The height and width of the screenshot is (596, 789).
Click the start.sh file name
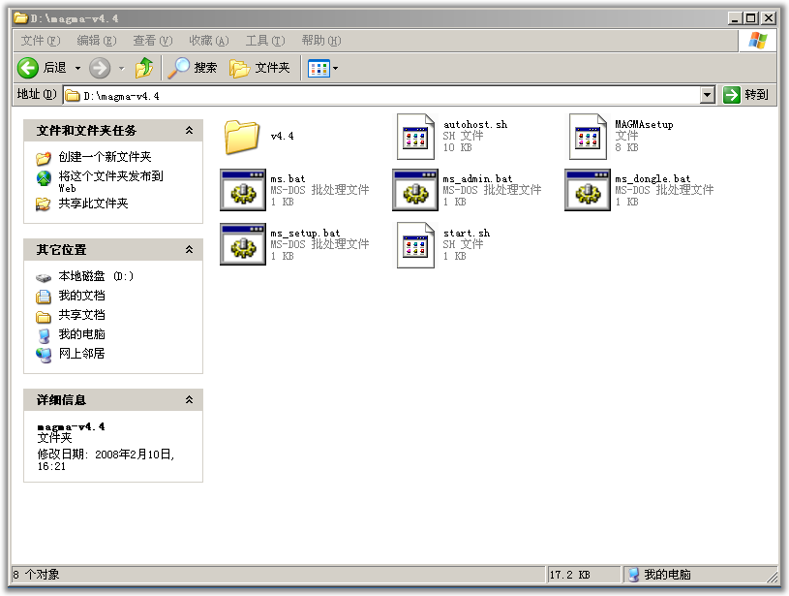tap(467, 234)
